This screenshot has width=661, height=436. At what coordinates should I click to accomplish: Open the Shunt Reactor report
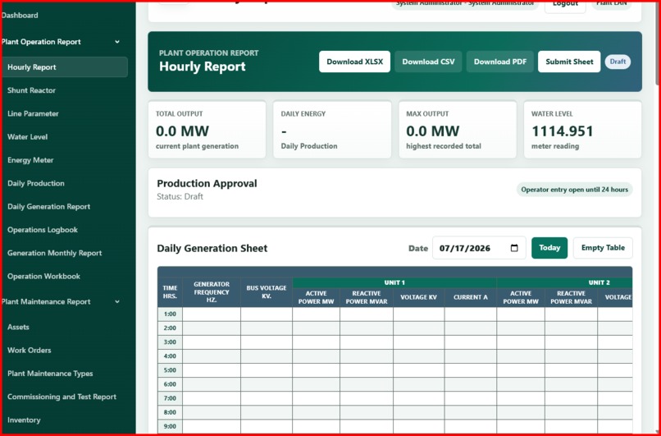pos(32,90)
